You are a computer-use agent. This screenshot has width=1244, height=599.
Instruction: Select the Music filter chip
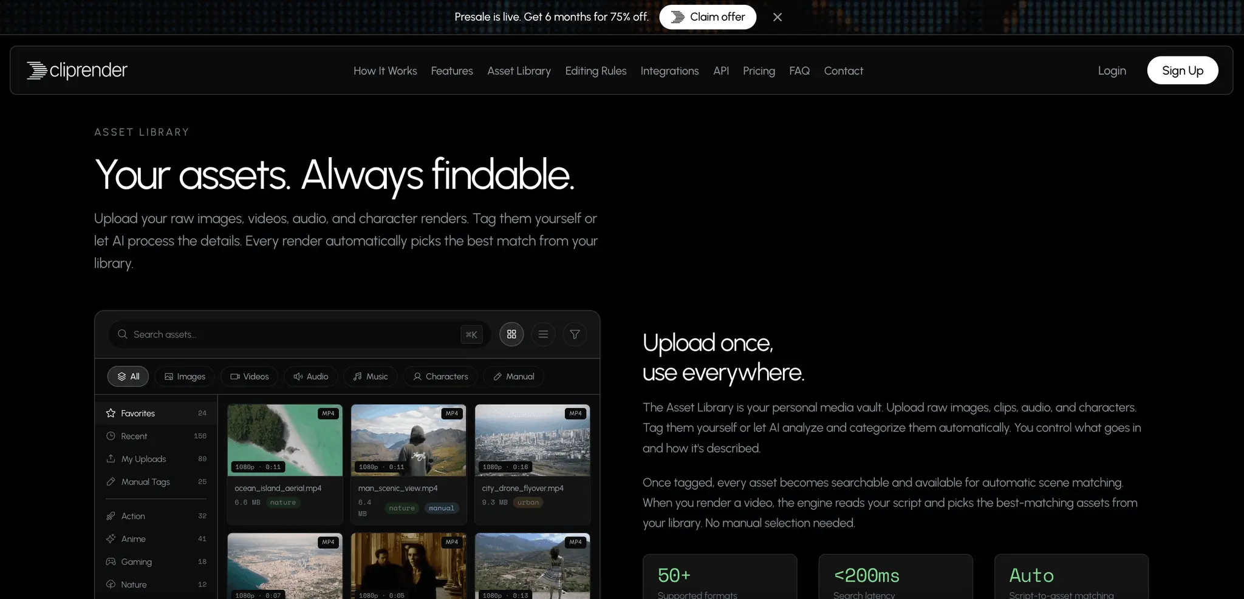[371, 376]
